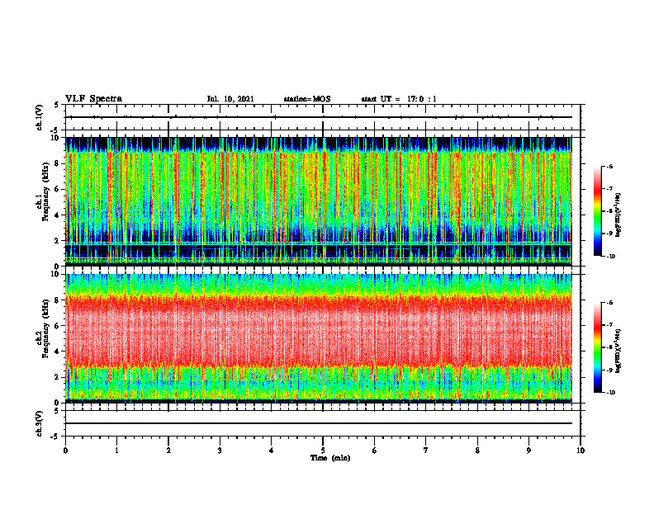The width and height of the screenshot is (654, 505).
Task: Click the time axis tick label "2"
Action: tap(168, 451)
